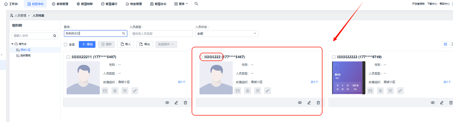Screen dimensions: 453x122
Task: Open the 系统管理 menu
Action: (60, 4)
